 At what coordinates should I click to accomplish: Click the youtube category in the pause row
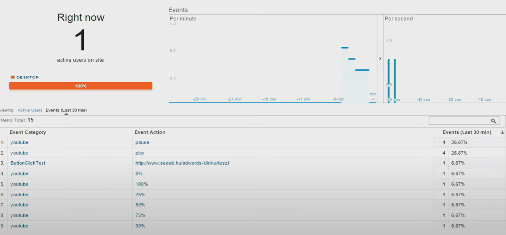click(x=19, y=143)
